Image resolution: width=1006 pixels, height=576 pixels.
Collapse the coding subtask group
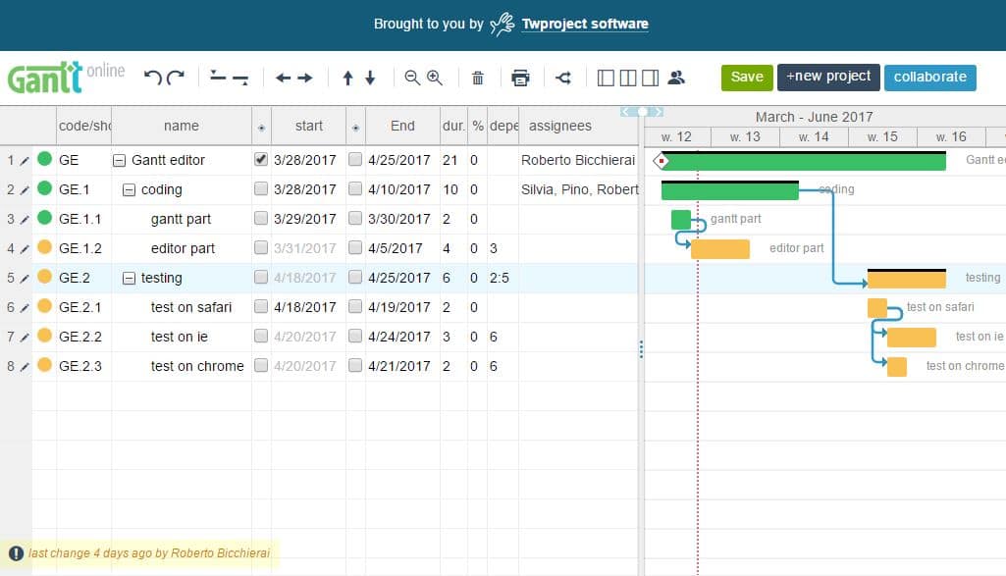(x=129, y=189)
